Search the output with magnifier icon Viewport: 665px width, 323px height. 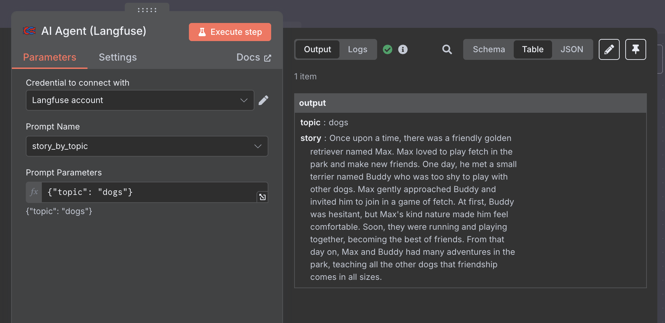(447, 49)
